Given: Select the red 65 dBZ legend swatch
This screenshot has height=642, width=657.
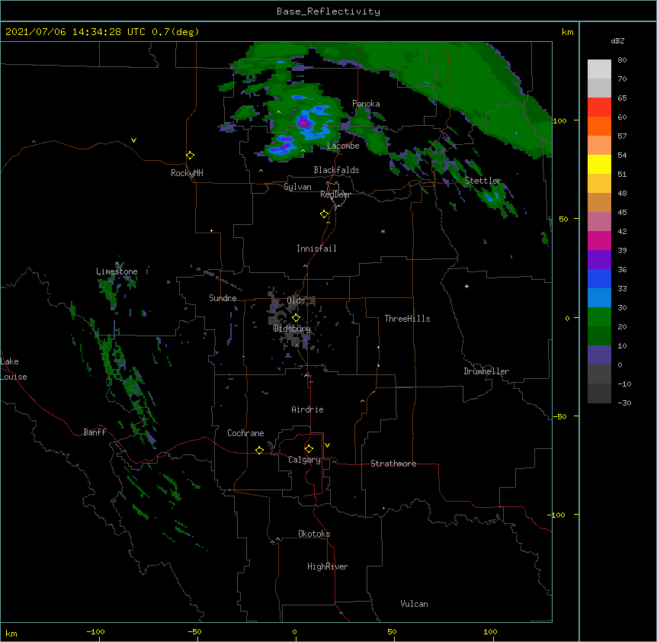Looking at the screenshot, I should [599, 108].
